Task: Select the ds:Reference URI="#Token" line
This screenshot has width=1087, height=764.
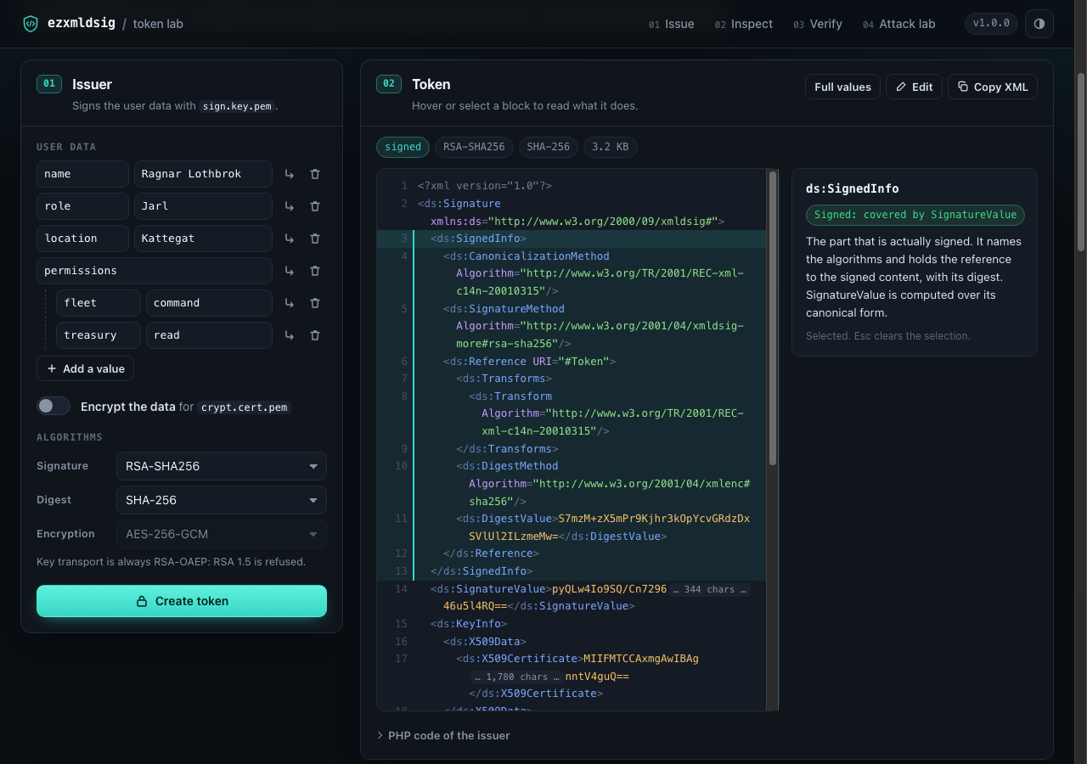Action: pyautogui.click(x=571, y=362)
